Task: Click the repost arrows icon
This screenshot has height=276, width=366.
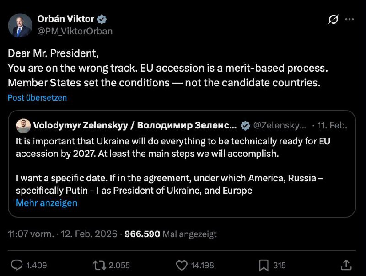Action: pos(98,265)
